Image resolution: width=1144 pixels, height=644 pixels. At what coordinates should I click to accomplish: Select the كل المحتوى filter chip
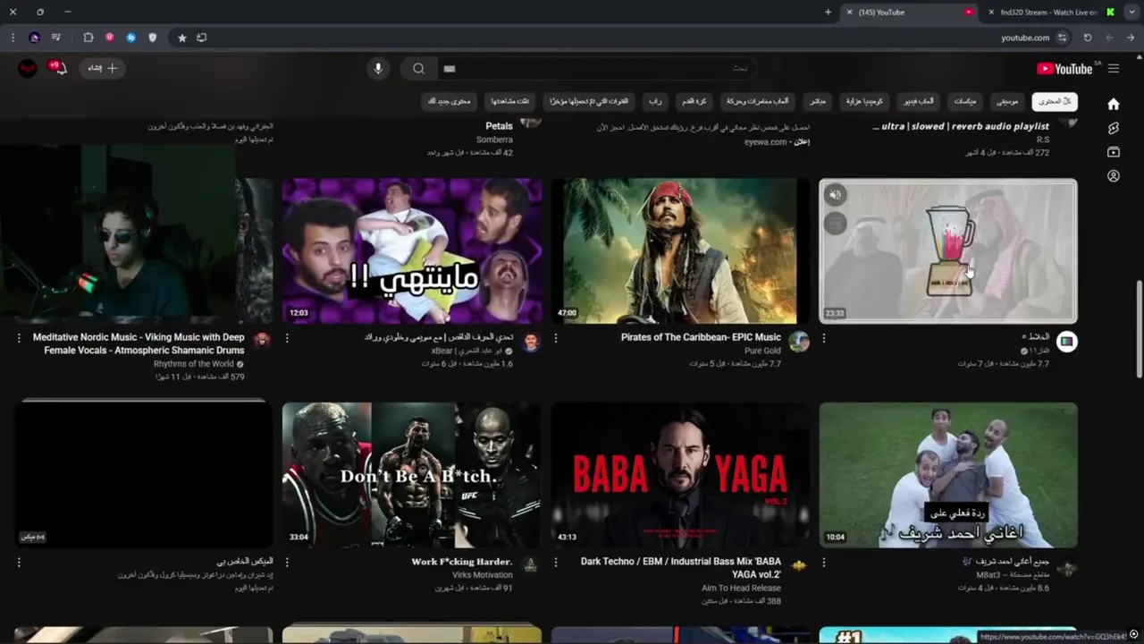coord(1055,101)
